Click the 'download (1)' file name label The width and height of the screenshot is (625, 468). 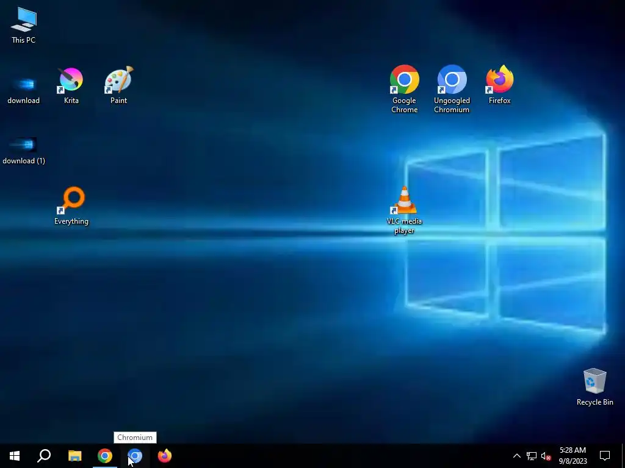pyautogui.click(x=24, y=161)
